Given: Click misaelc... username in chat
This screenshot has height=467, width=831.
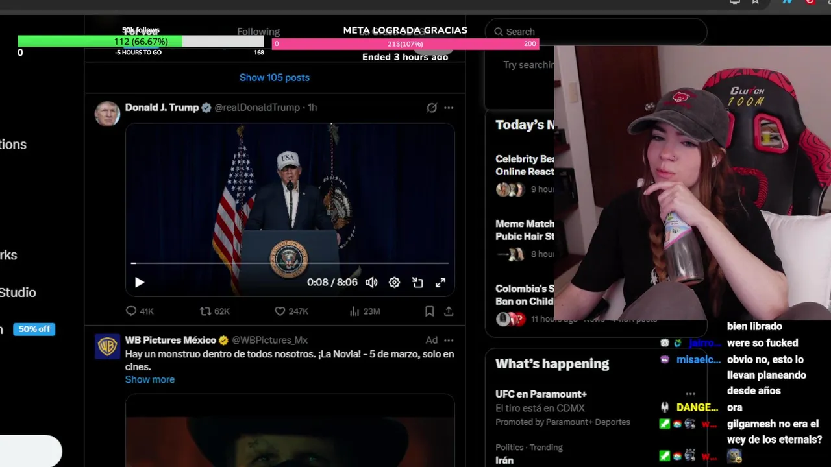Looking at the screenshot, I should [x=699, y=359].
